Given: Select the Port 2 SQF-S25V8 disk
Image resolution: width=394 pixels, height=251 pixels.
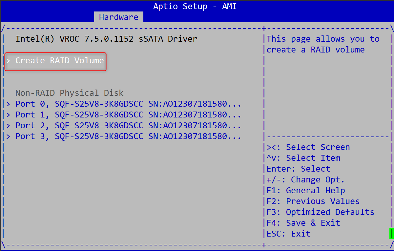Looking at the screenshot, I should 128,126.
